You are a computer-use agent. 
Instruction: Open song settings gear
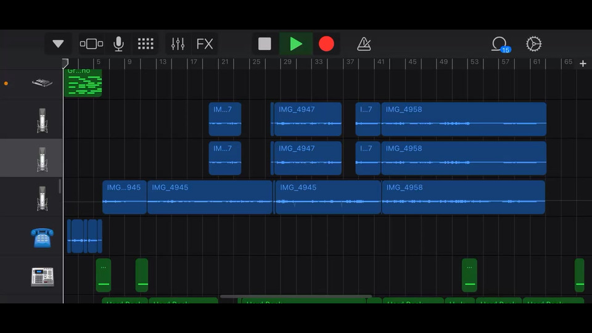[534, 44]
